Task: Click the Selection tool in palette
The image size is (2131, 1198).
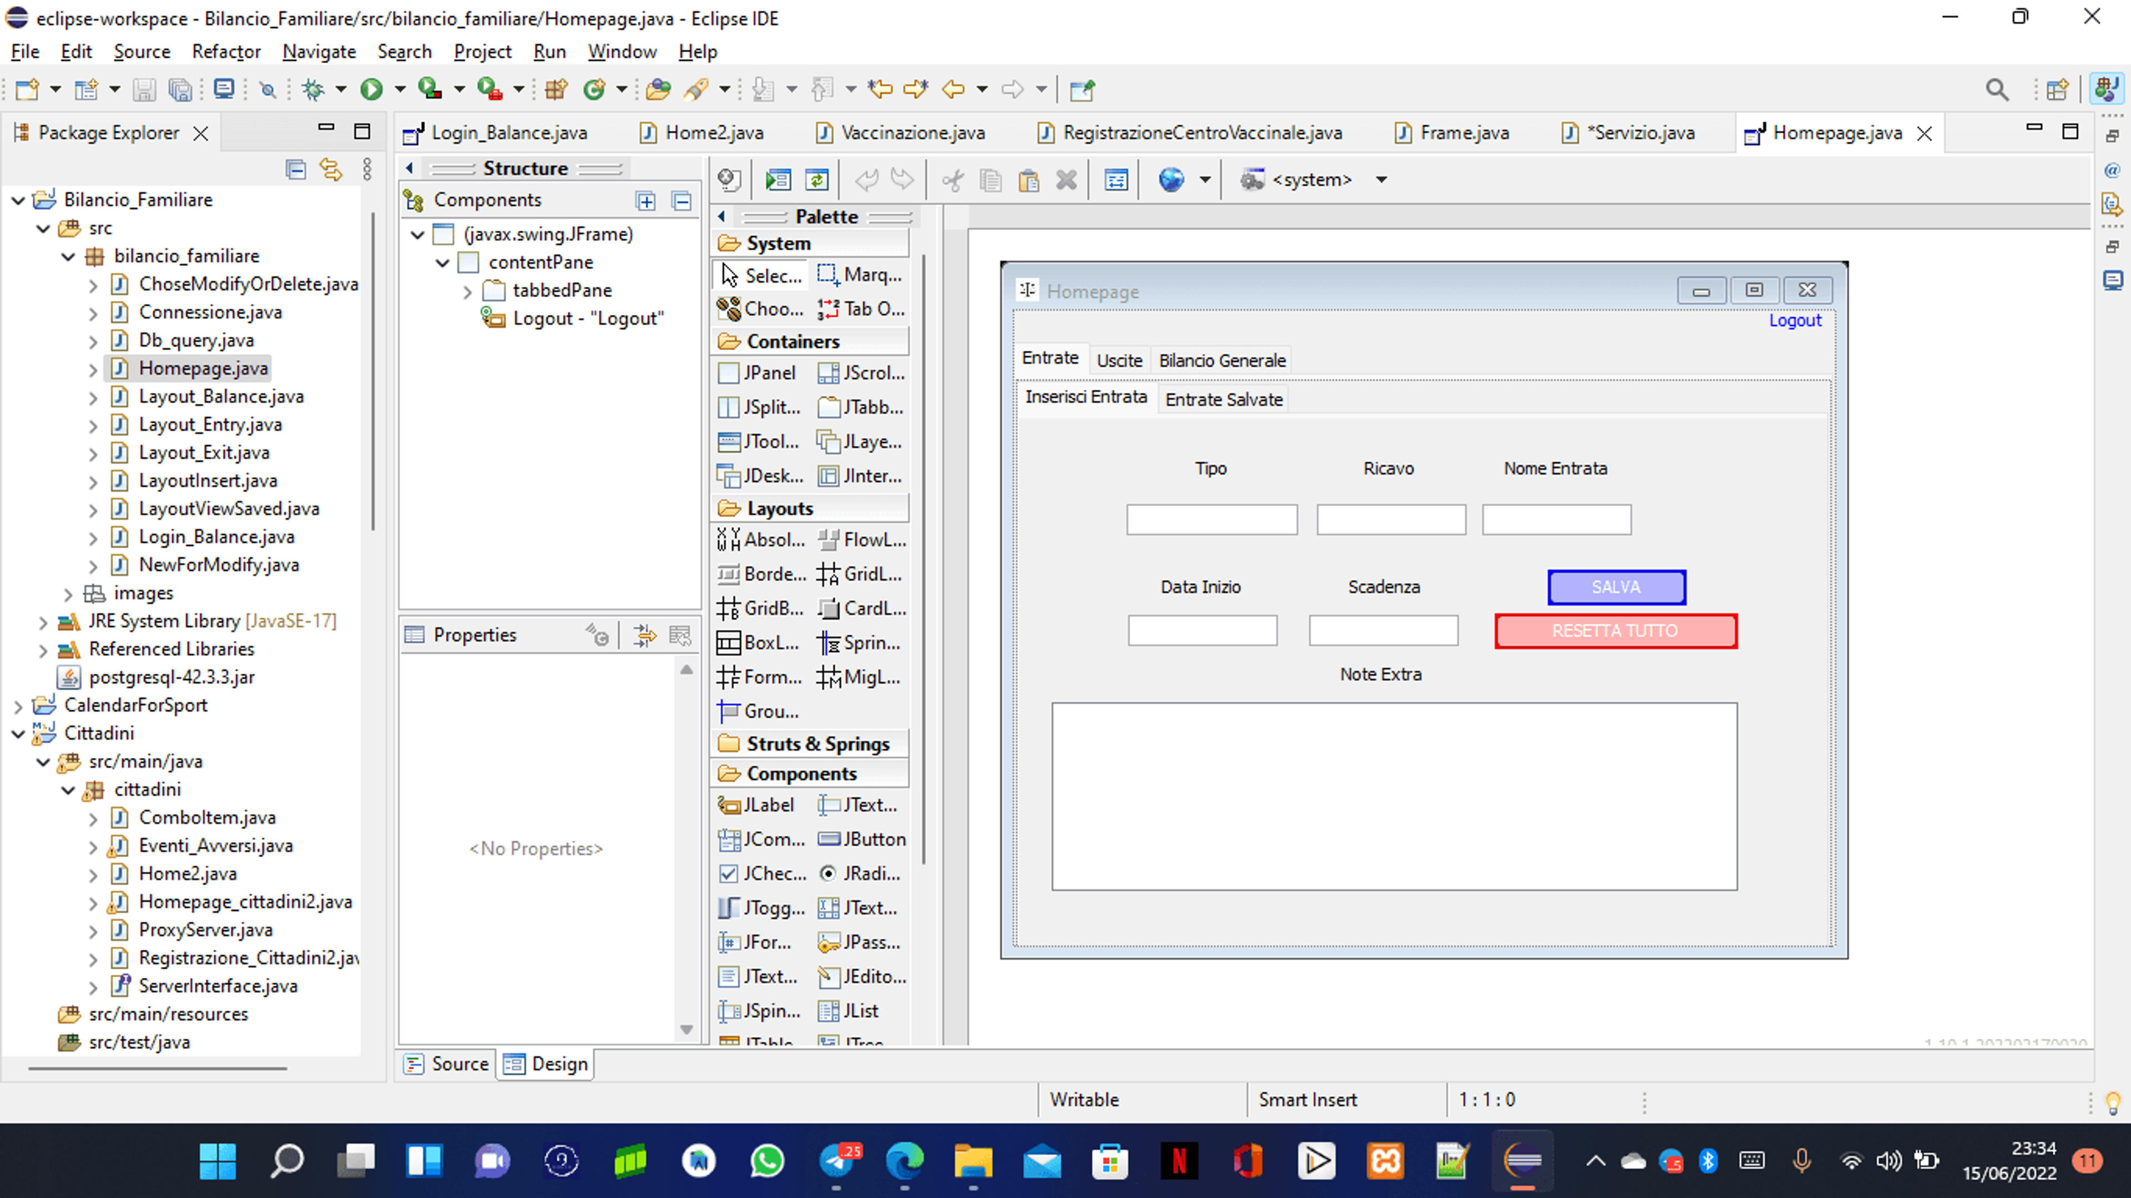Action: coord(760,275)
